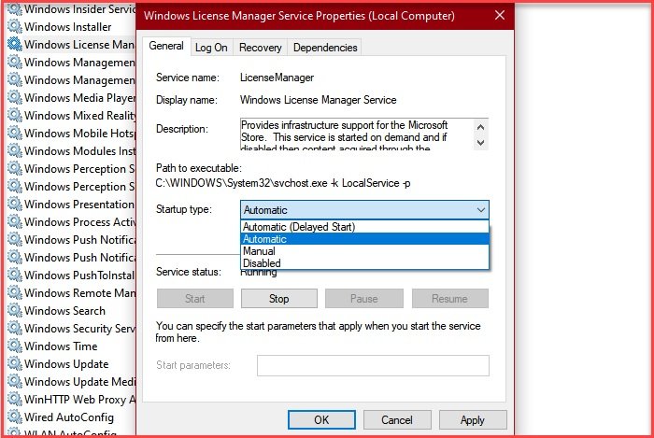This screenshot has height=438, width=654.
Task: Click the Apply button
Action: (472, 420)
